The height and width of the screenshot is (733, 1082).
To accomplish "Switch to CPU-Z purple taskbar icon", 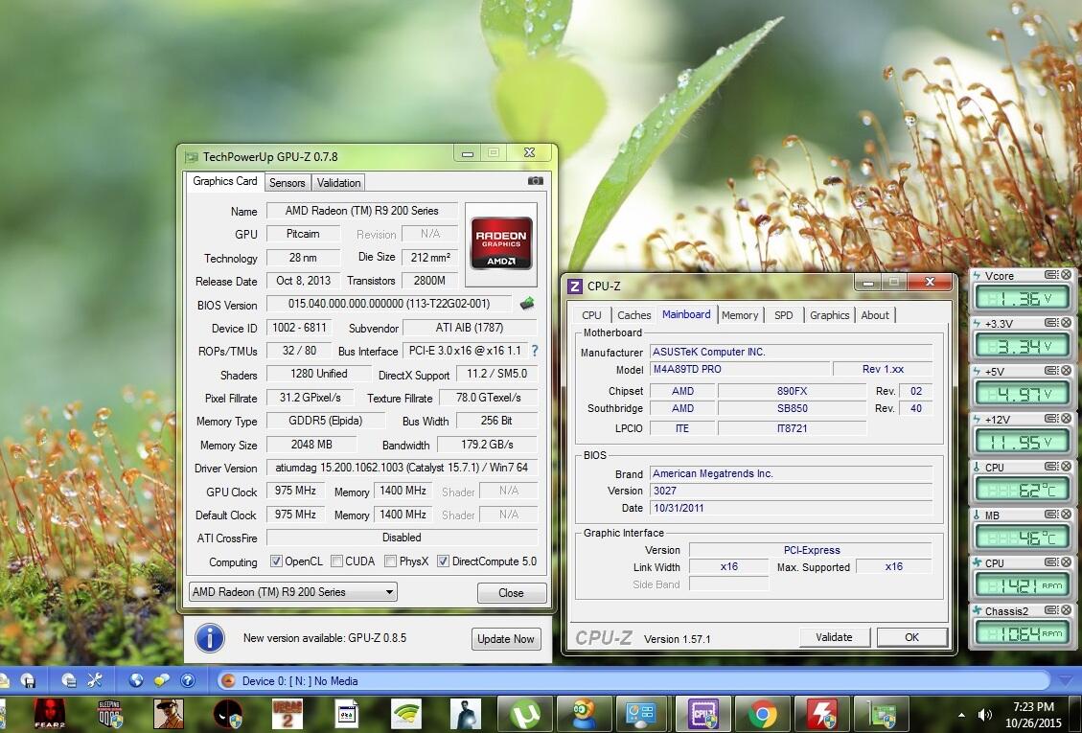I will [x=703, y=714].
